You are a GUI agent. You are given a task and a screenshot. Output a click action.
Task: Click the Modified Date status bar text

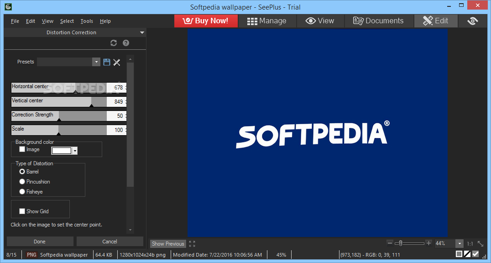(x=217, y=254)
